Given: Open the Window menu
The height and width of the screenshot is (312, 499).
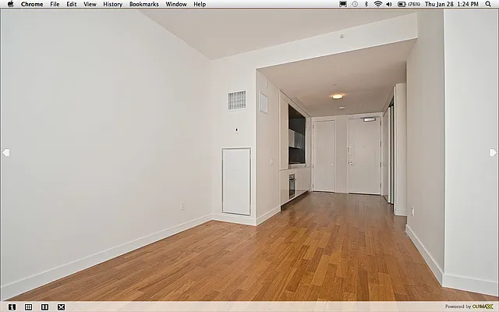Looking at the screenshot, I should point(176,4).
